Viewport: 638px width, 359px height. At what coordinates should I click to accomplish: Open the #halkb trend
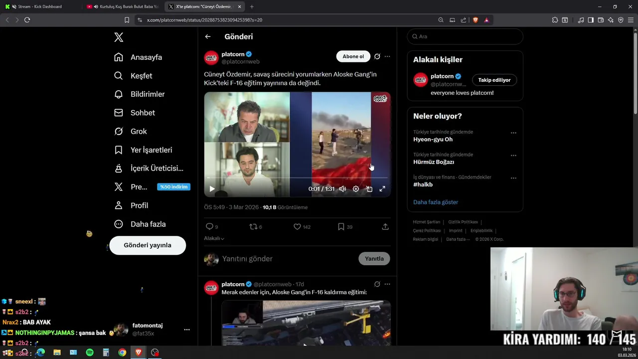(423, 184)
